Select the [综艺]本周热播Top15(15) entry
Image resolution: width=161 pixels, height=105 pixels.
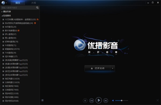click(16, 71)
